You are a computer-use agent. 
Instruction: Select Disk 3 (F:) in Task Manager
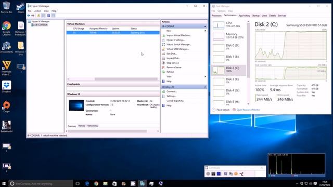(229, 82)
